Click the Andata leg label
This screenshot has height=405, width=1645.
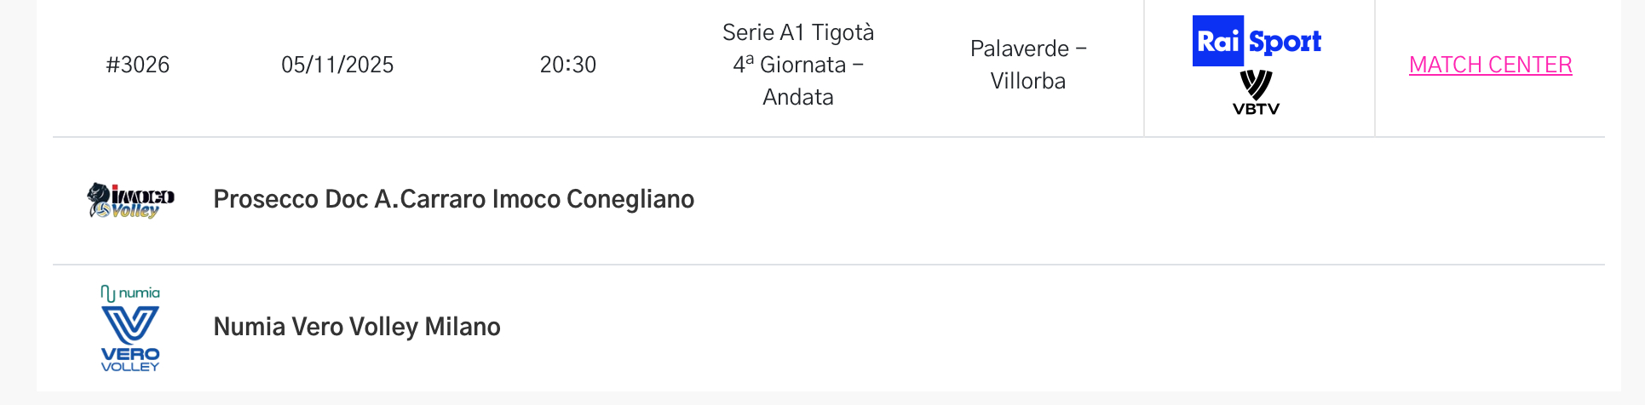797,97
